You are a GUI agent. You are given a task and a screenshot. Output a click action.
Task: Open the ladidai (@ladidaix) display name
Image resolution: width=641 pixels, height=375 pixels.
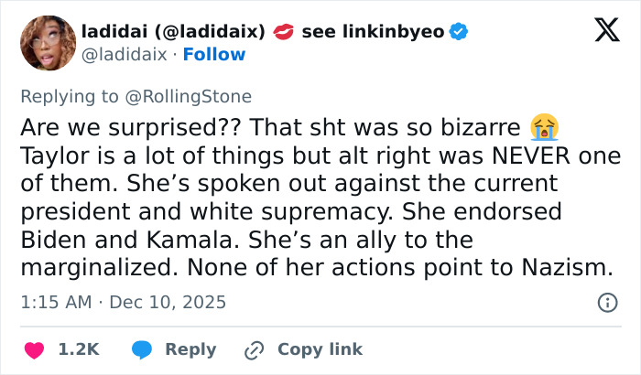[x=174, y=32]
